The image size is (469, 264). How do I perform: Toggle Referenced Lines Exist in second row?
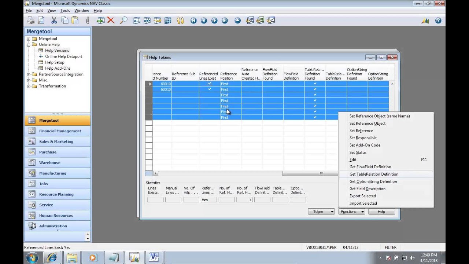[x=209, y=89]
